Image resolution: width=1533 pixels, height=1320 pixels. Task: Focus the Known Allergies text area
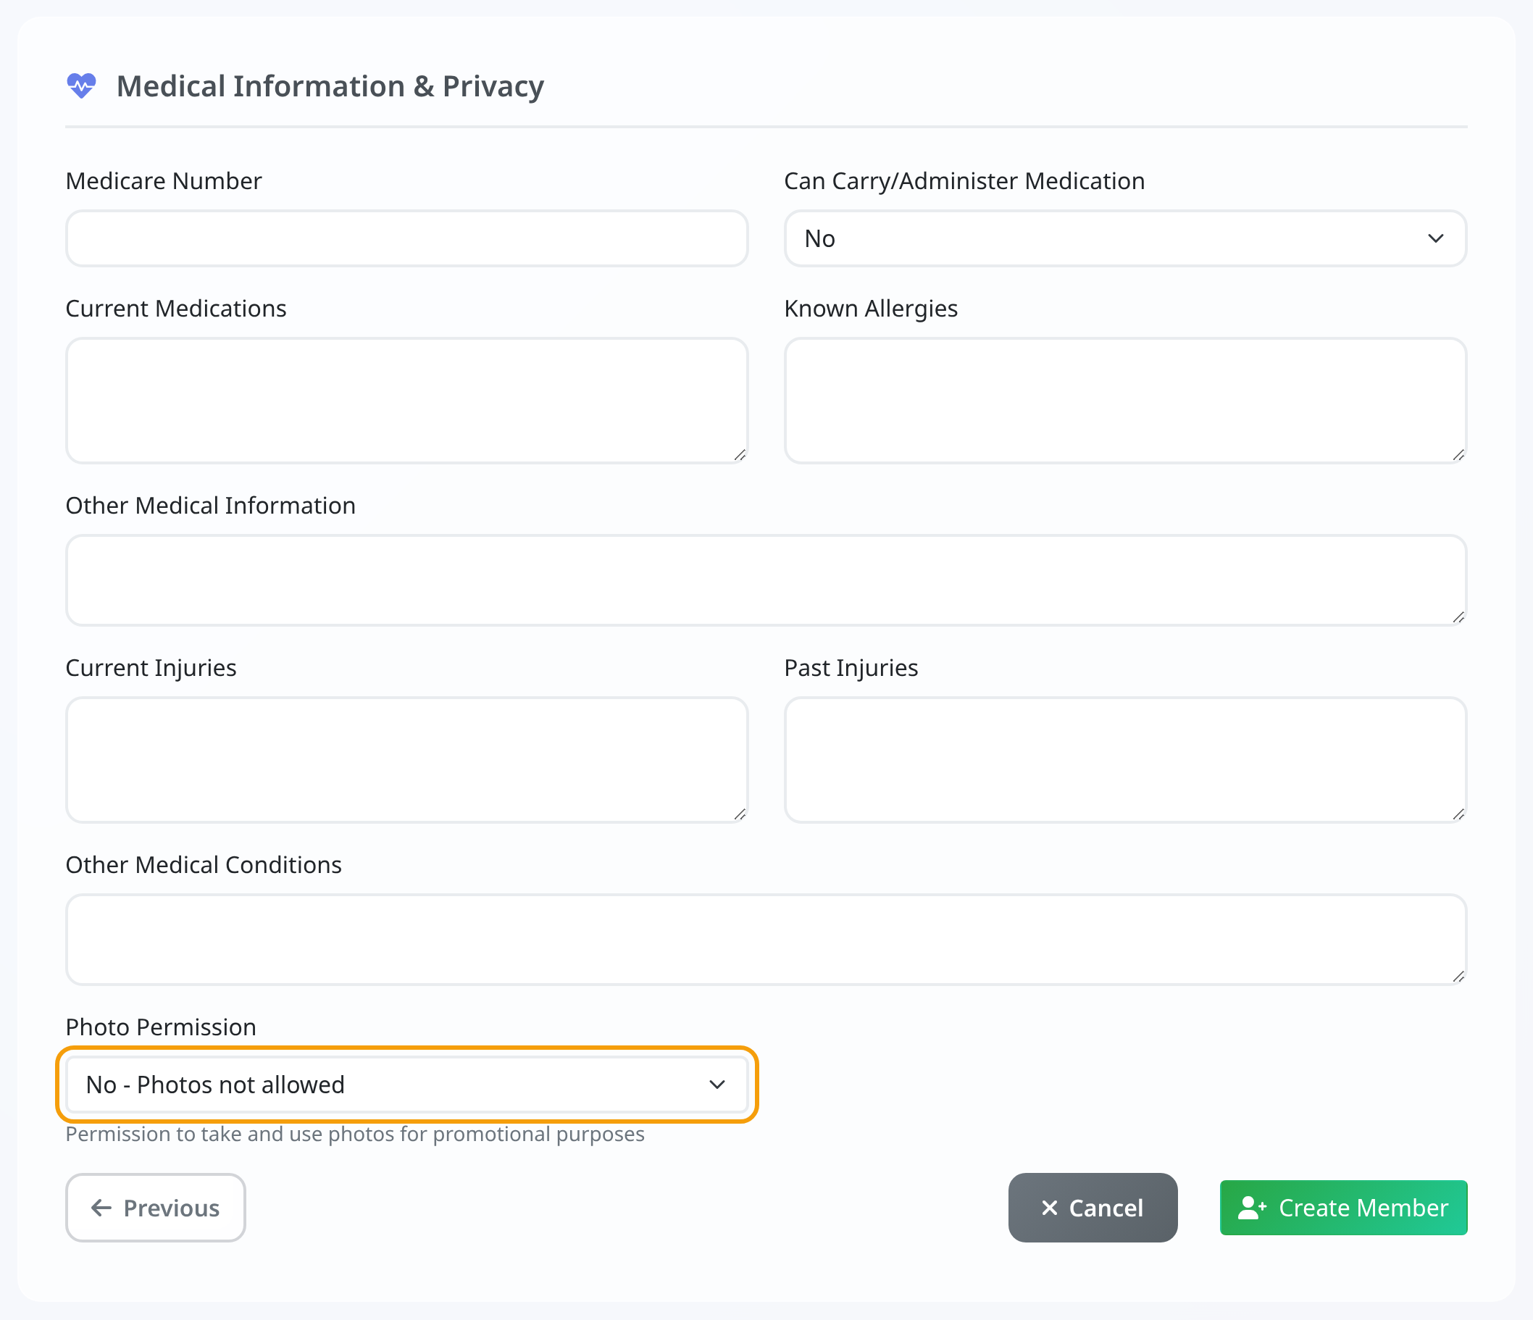coord(1125,401)
